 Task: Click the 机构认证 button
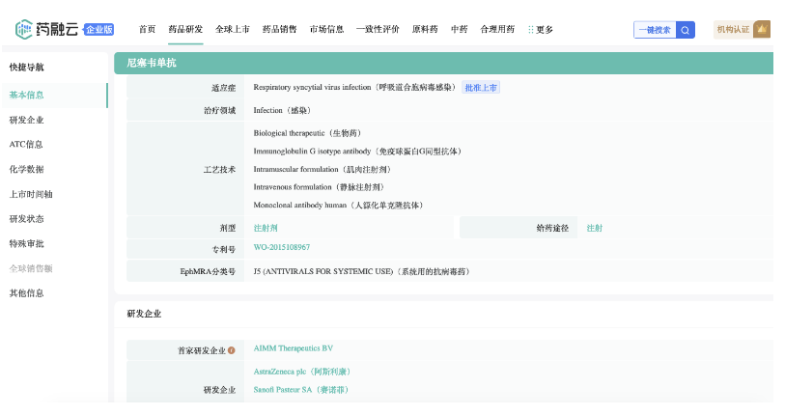click(733, 30)
